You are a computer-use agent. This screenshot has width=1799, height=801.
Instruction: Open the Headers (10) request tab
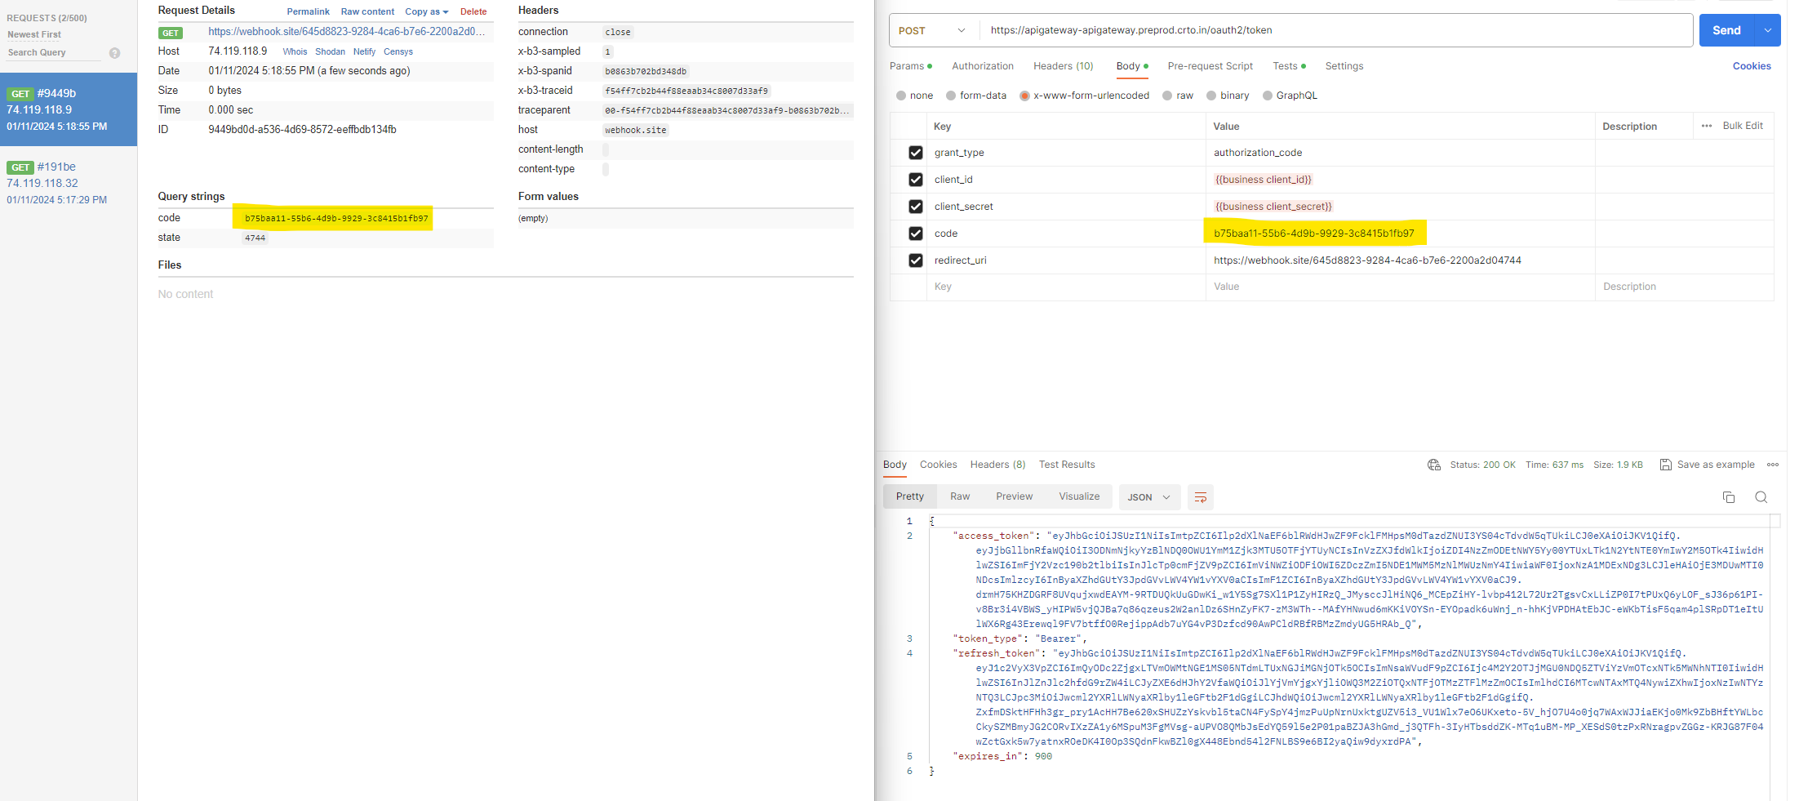coord(1063,66)
